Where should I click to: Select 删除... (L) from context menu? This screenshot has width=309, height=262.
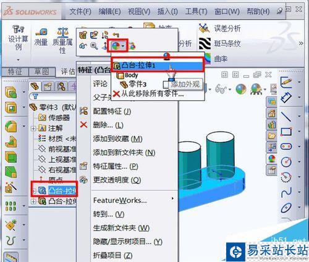(x=108, y=125)
